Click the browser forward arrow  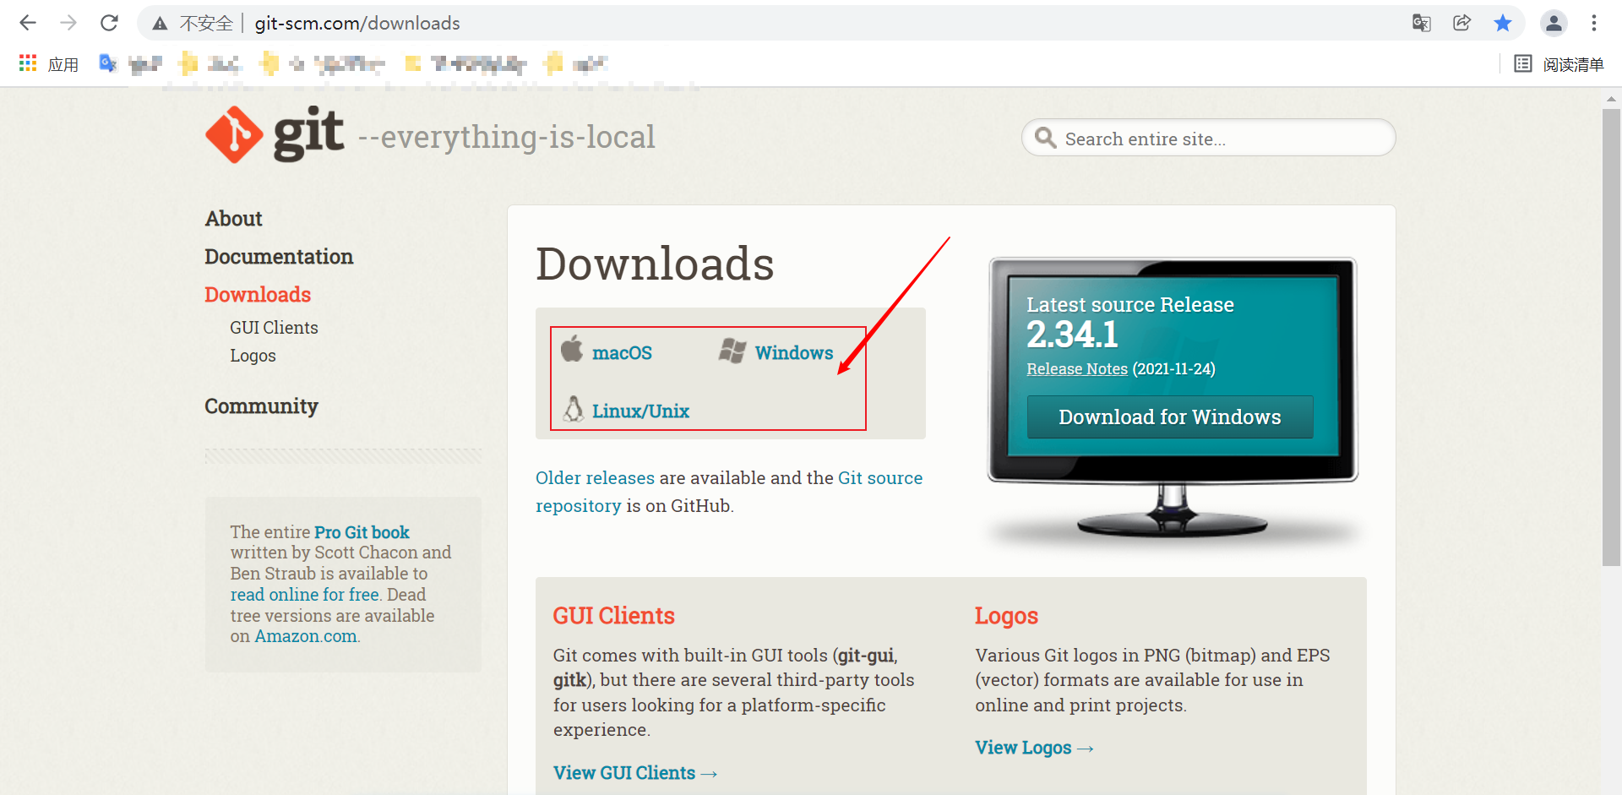68,23
